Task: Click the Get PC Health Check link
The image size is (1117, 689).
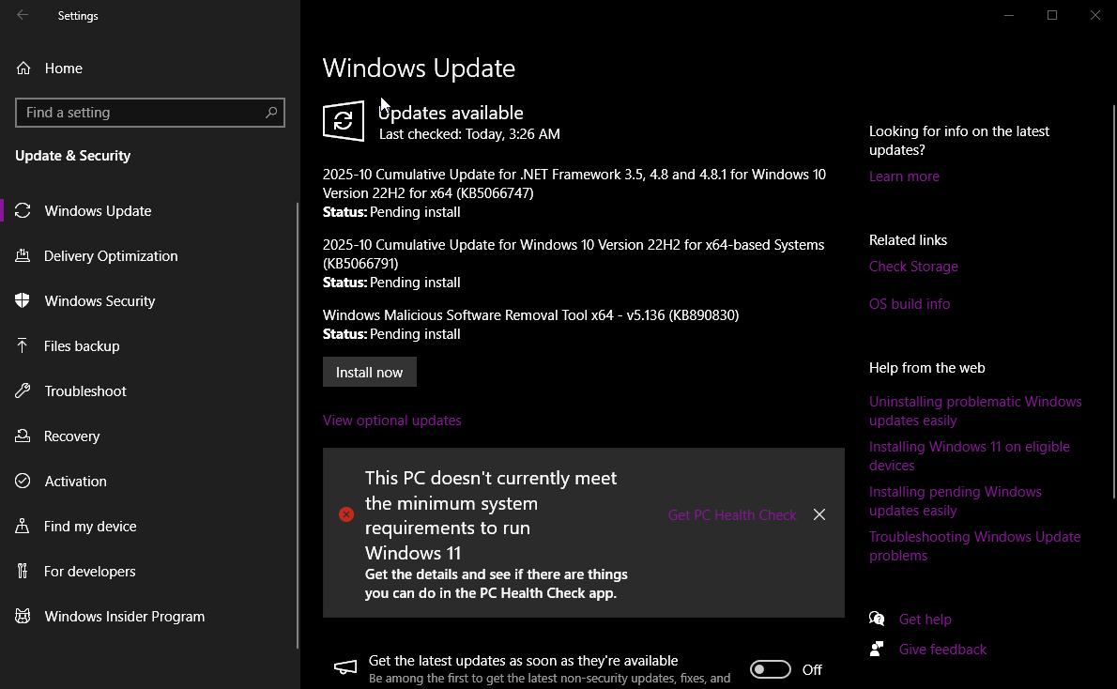Action: coord(732,515)
